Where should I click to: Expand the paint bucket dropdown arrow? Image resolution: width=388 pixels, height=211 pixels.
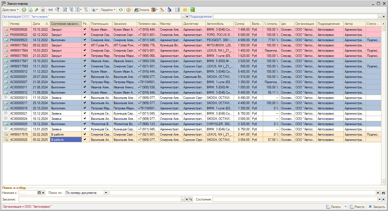(157, 10)
